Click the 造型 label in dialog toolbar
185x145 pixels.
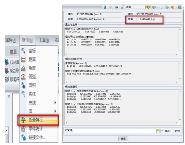pyautogui.click(x=128, y=7)
